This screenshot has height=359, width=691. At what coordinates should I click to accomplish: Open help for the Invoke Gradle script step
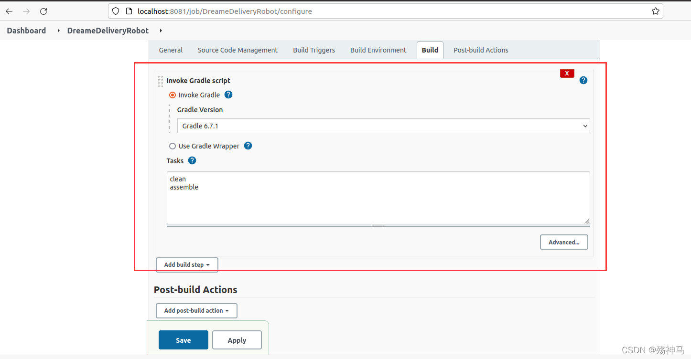point(583,80)
